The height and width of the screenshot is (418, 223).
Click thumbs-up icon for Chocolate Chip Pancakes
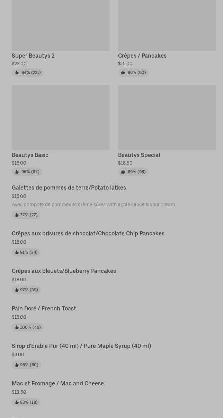[x=17, y=252]
